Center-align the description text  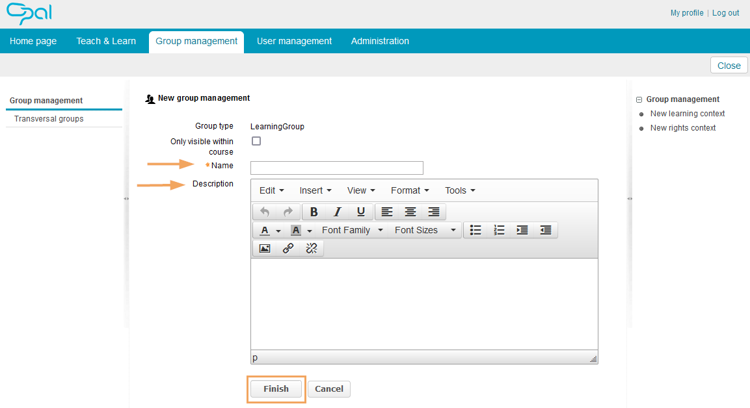coord(410,212)
